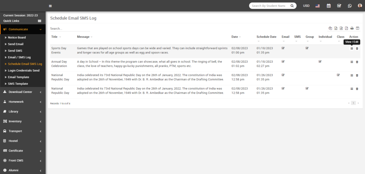Toggle the Email checkbox for Sports Day Events
Viewport: 365px width, 174px height.
(x=283, y=48)
